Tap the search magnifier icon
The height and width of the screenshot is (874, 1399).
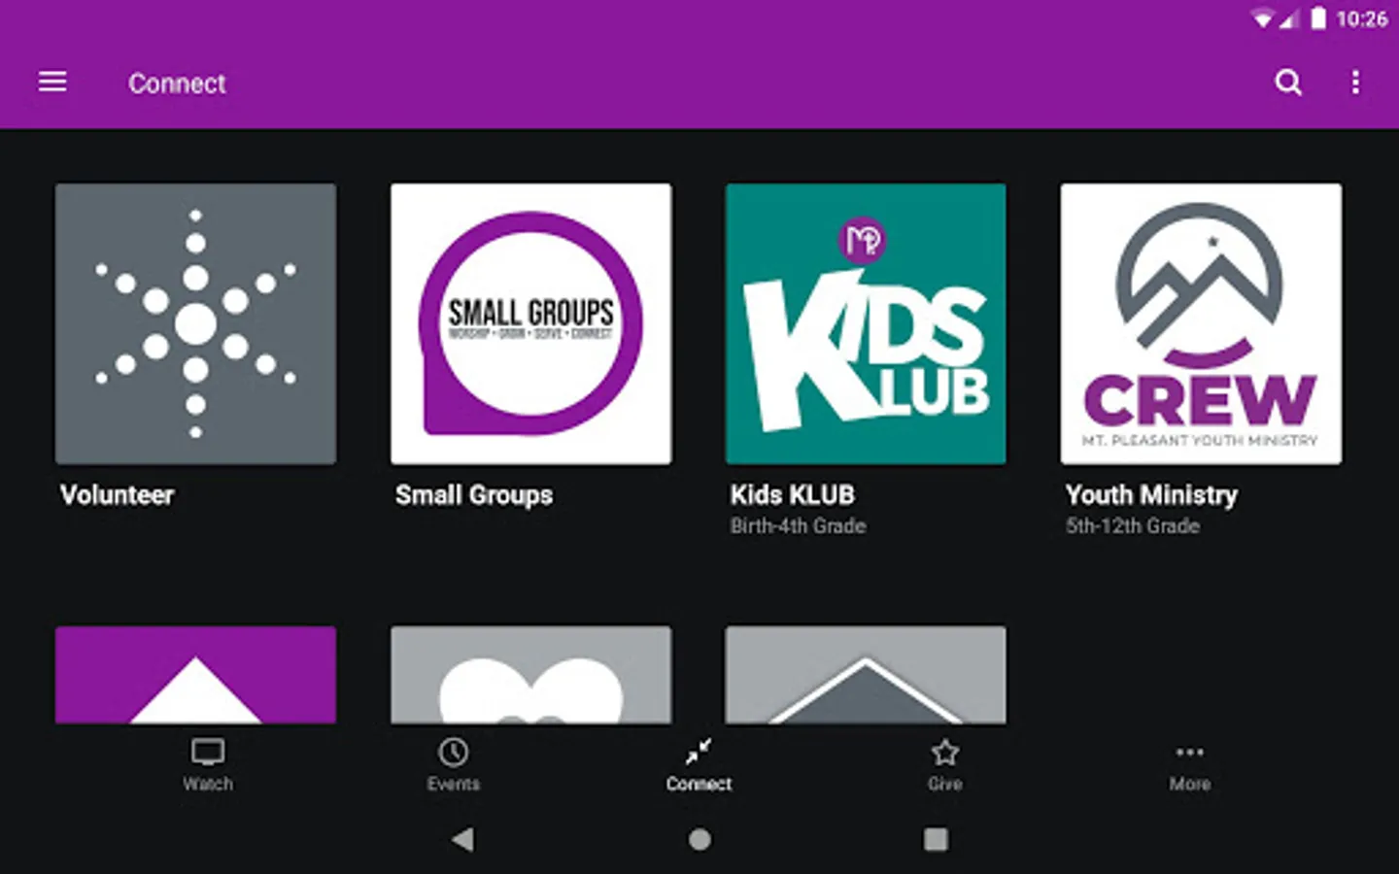[x=1288, y=83]
